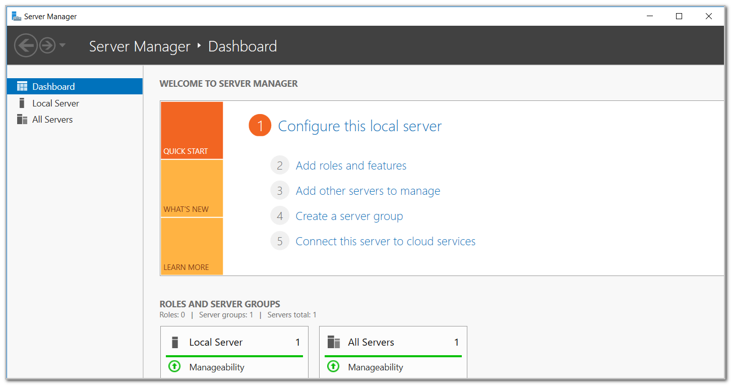The width and height of the screenshot is (731, 385).
Task: Open the QUICK START tile
Action: 192,130
